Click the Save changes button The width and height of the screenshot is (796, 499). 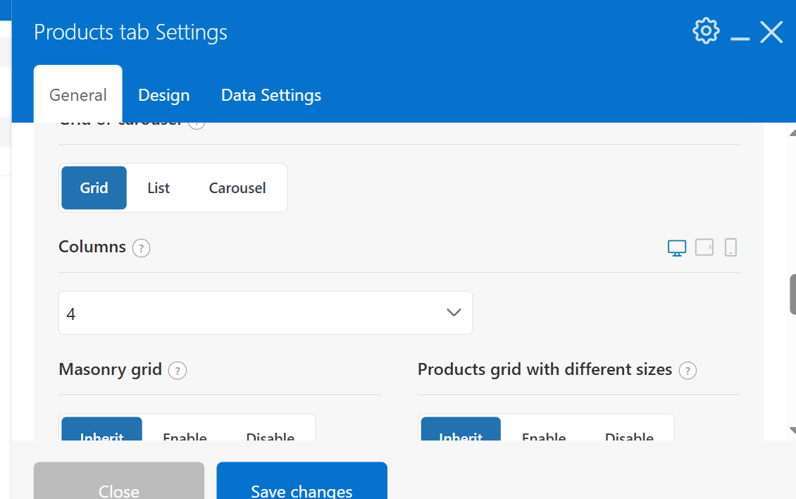coord(301,480)
